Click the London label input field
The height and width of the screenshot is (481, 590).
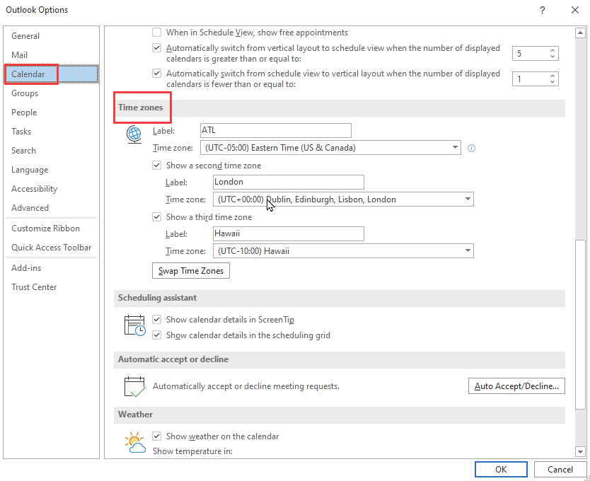tap(288, 182)
